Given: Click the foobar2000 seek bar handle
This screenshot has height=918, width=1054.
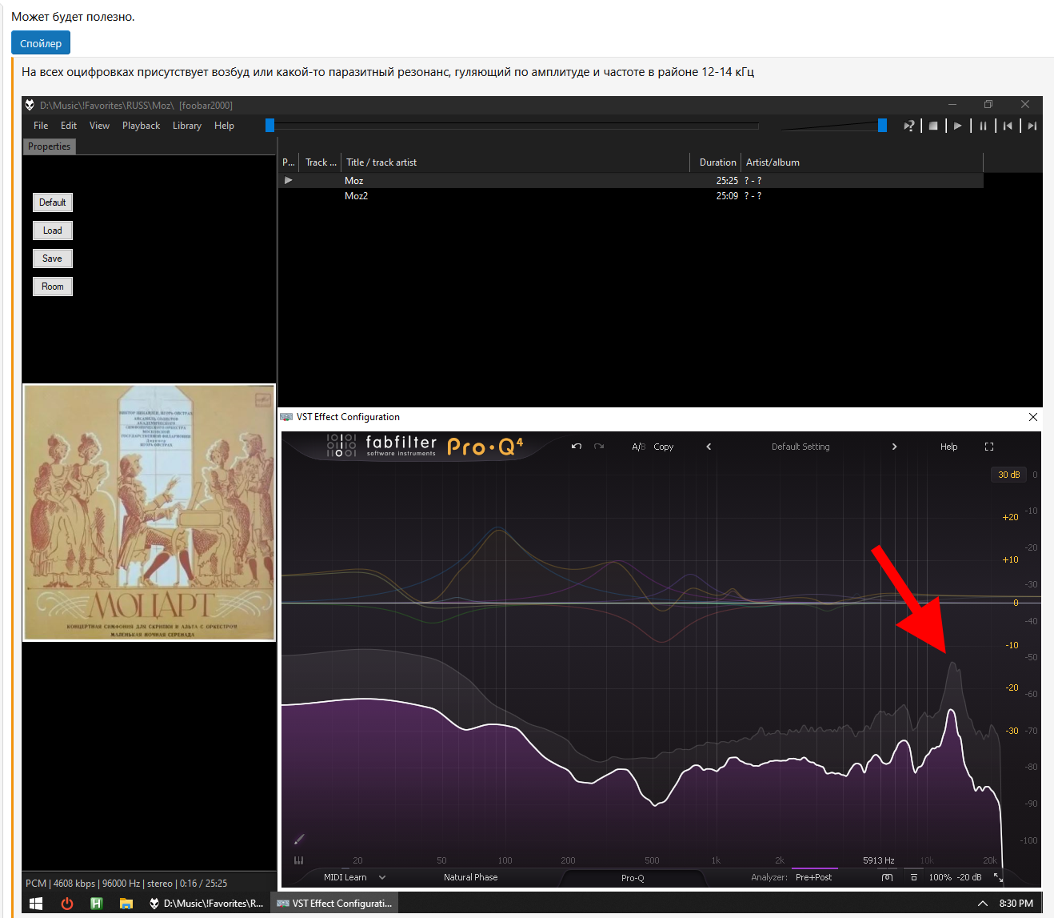Looking at the screenshot, I should [270, 125].
